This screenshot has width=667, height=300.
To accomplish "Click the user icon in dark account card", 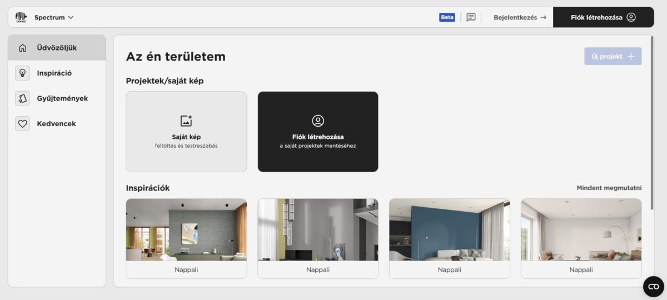I will pos(318,121).
